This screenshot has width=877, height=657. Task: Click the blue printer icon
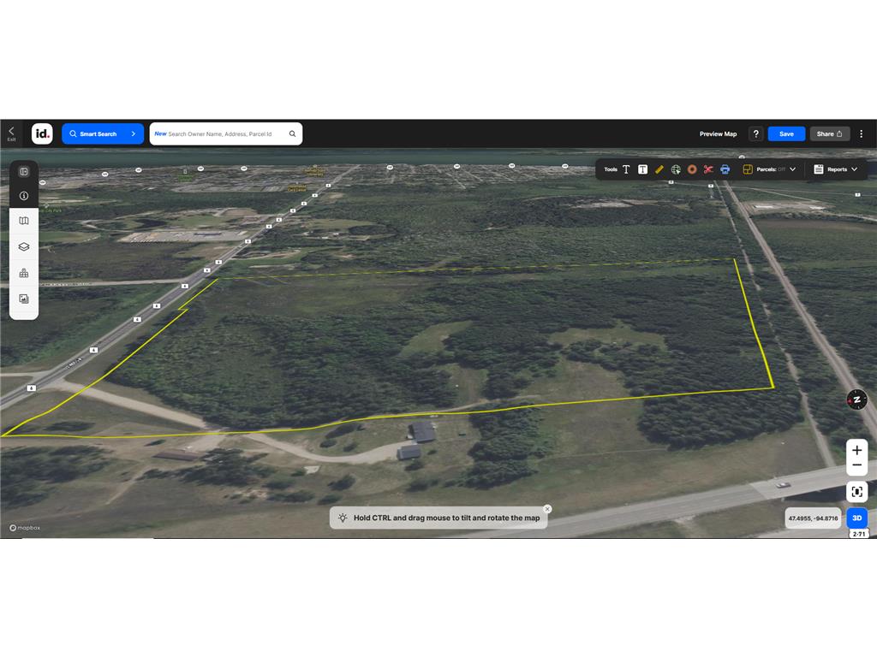click(x=725, y=169)
